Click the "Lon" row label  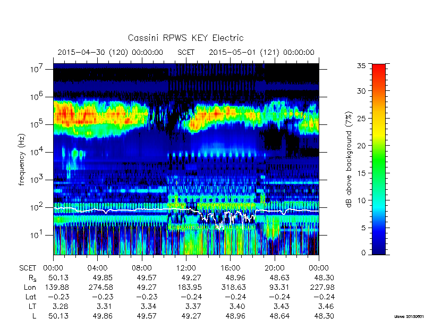[30, 287]
